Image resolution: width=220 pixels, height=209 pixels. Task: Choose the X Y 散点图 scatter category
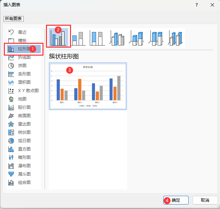[24, 91]
